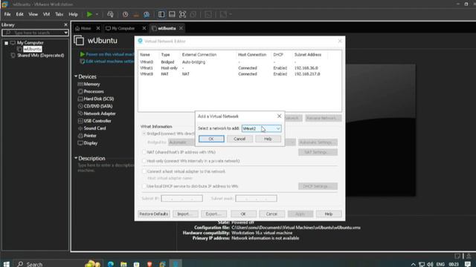Click the green Power On play icon
476x267 pixels.
tap(89, 14)
